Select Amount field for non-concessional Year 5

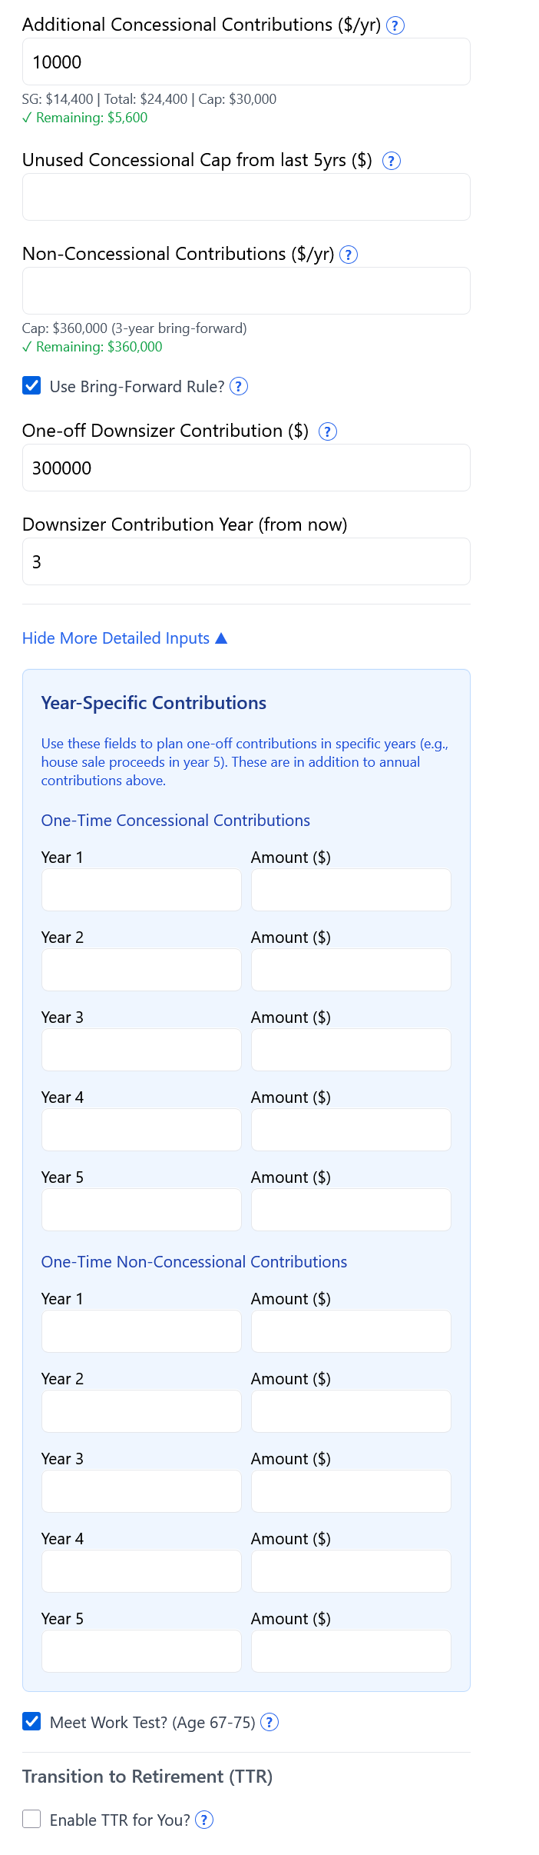[351, 1650]
